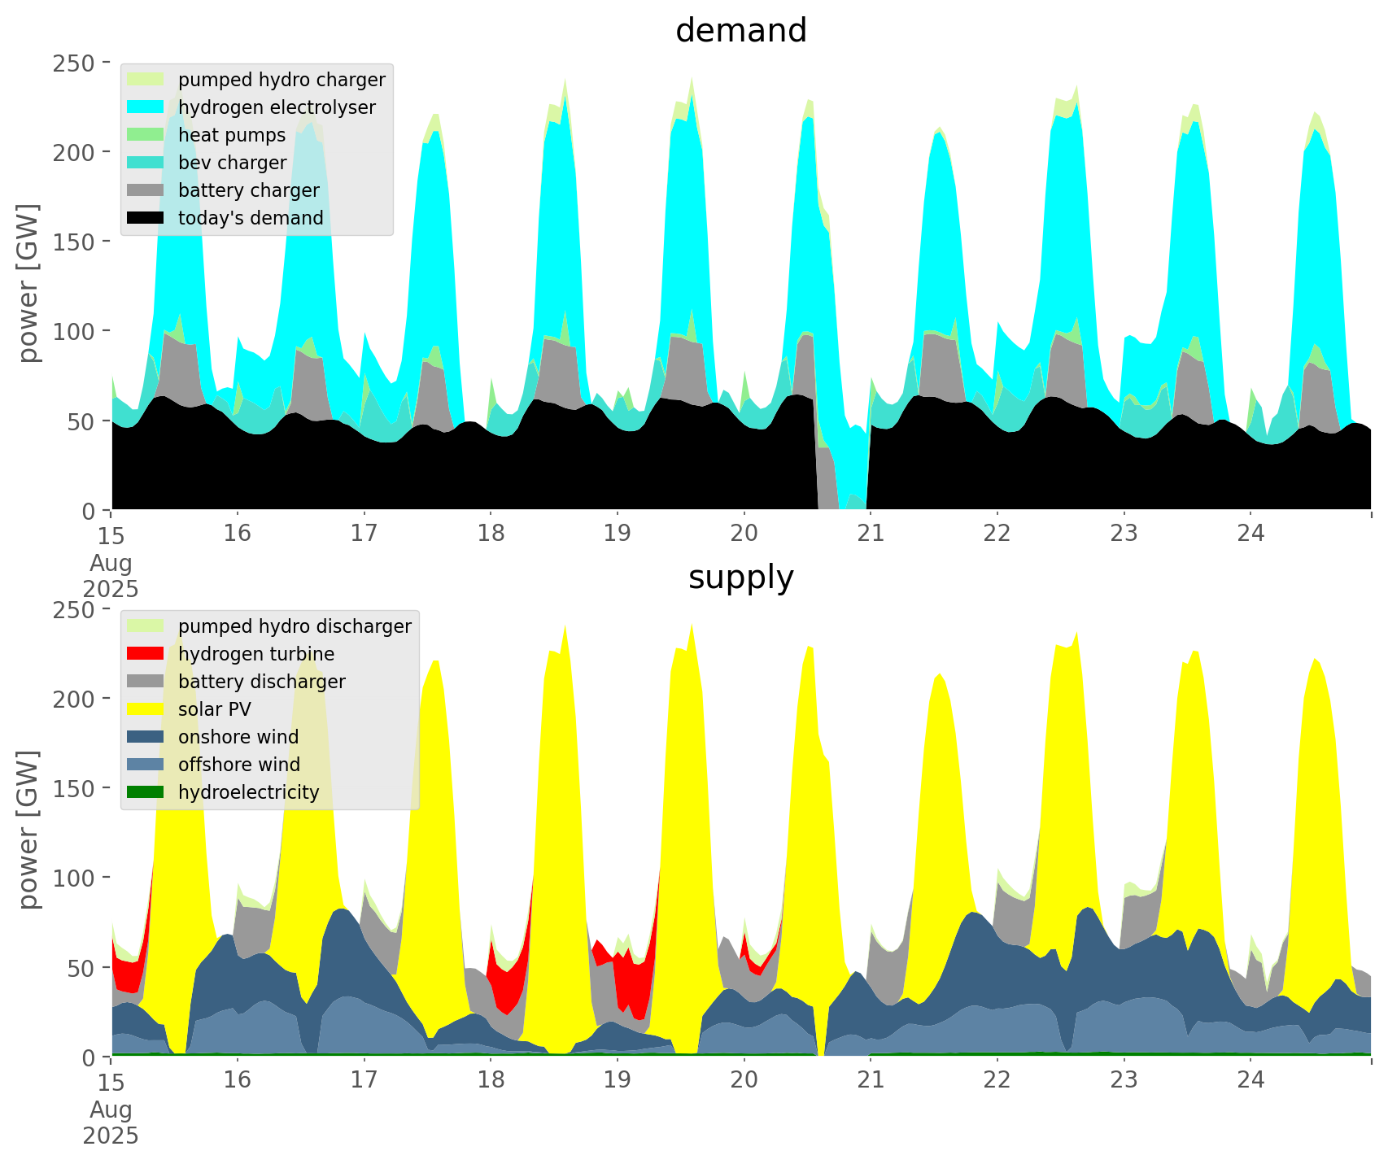Click the battery discharger legend label
Image resolution: width=1388 pixels, height=1164 pixels.
point(261,682)
